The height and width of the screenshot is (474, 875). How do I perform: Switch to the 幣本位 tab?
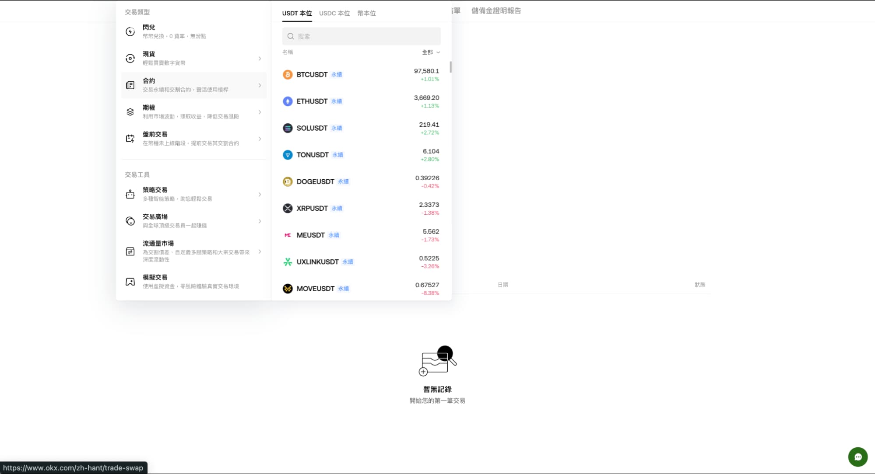pos(366,13)
